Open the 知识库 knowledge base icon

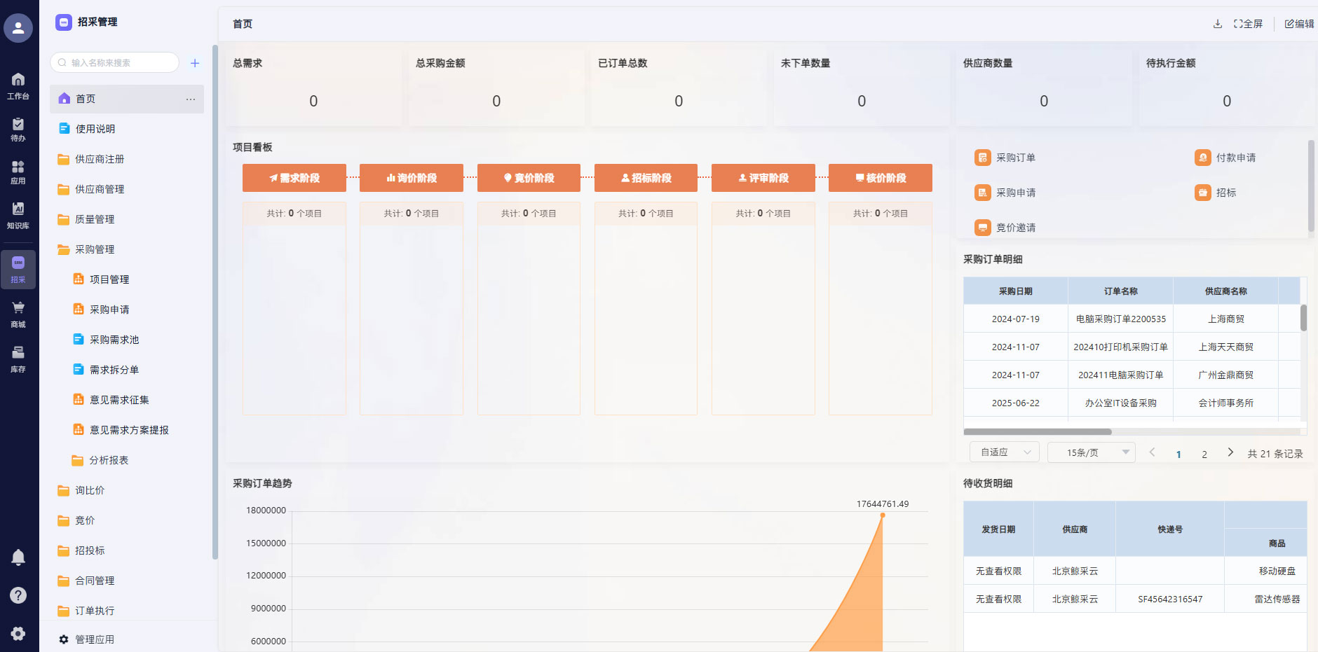[18, 214]
